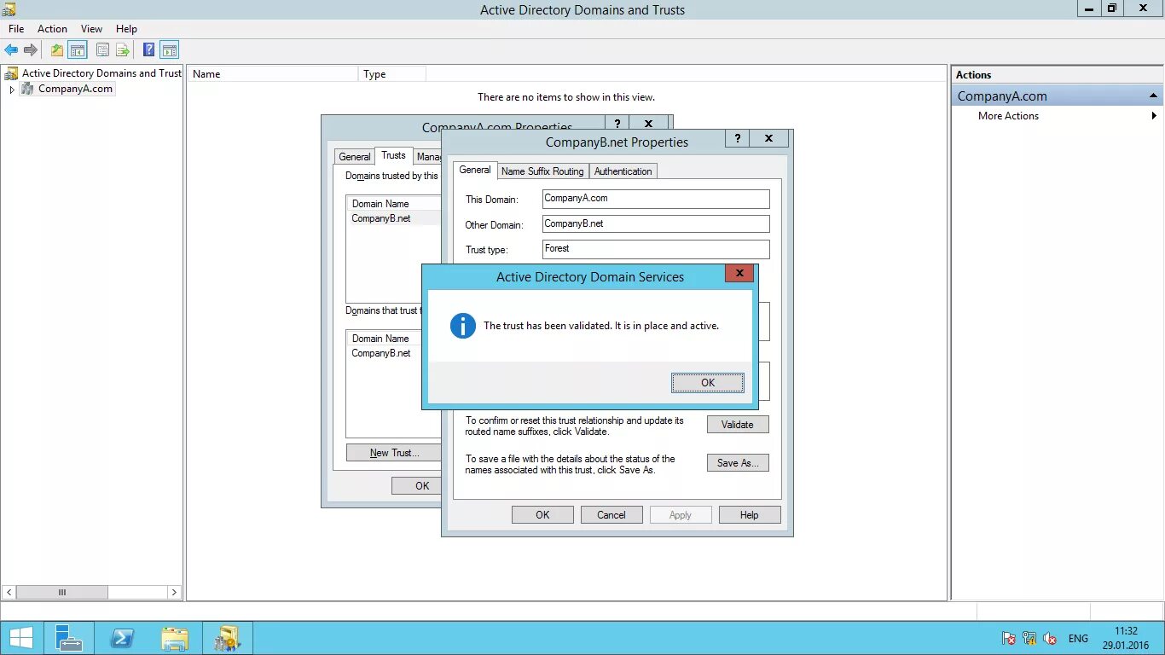This screenshot has width=1165, height=655.
Task: Click the ? help button of CompanyA.com Properties
Action: click(617, 124)
